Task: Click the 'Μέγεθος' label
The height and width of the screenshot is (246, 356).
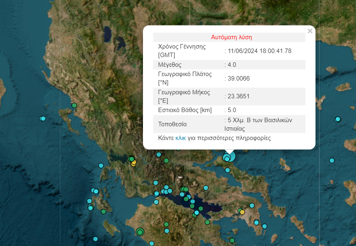Action: tap(170, 65)
